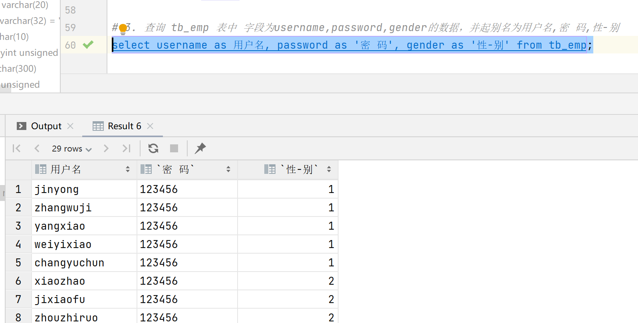Select row number 1 header
The width and height of the screenshot is (638, 323).
[x=18, y=189]
